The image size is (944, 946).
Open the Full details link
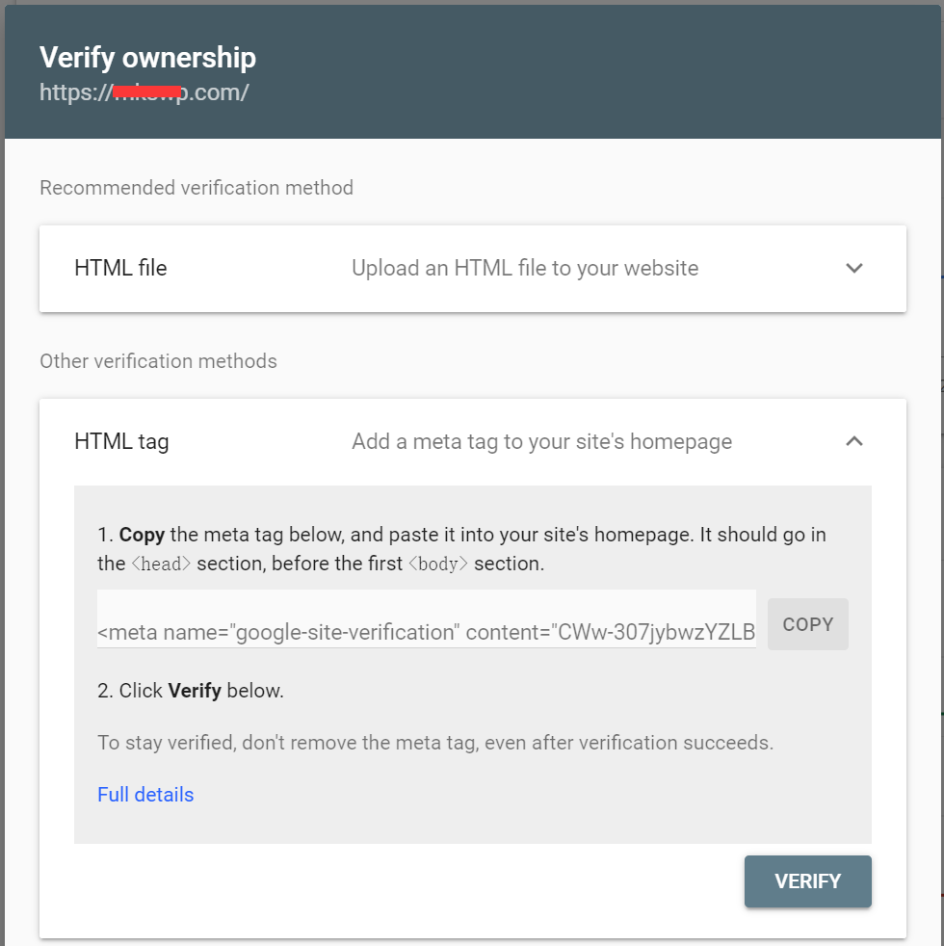click(145, 795)
